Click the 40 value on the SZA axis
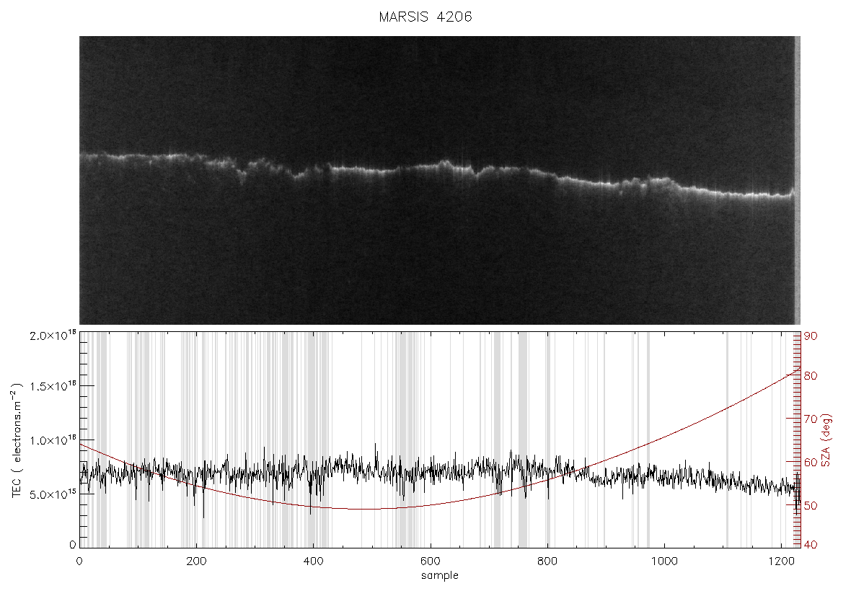Screen dimensions: 851x599 click(811, 545)
